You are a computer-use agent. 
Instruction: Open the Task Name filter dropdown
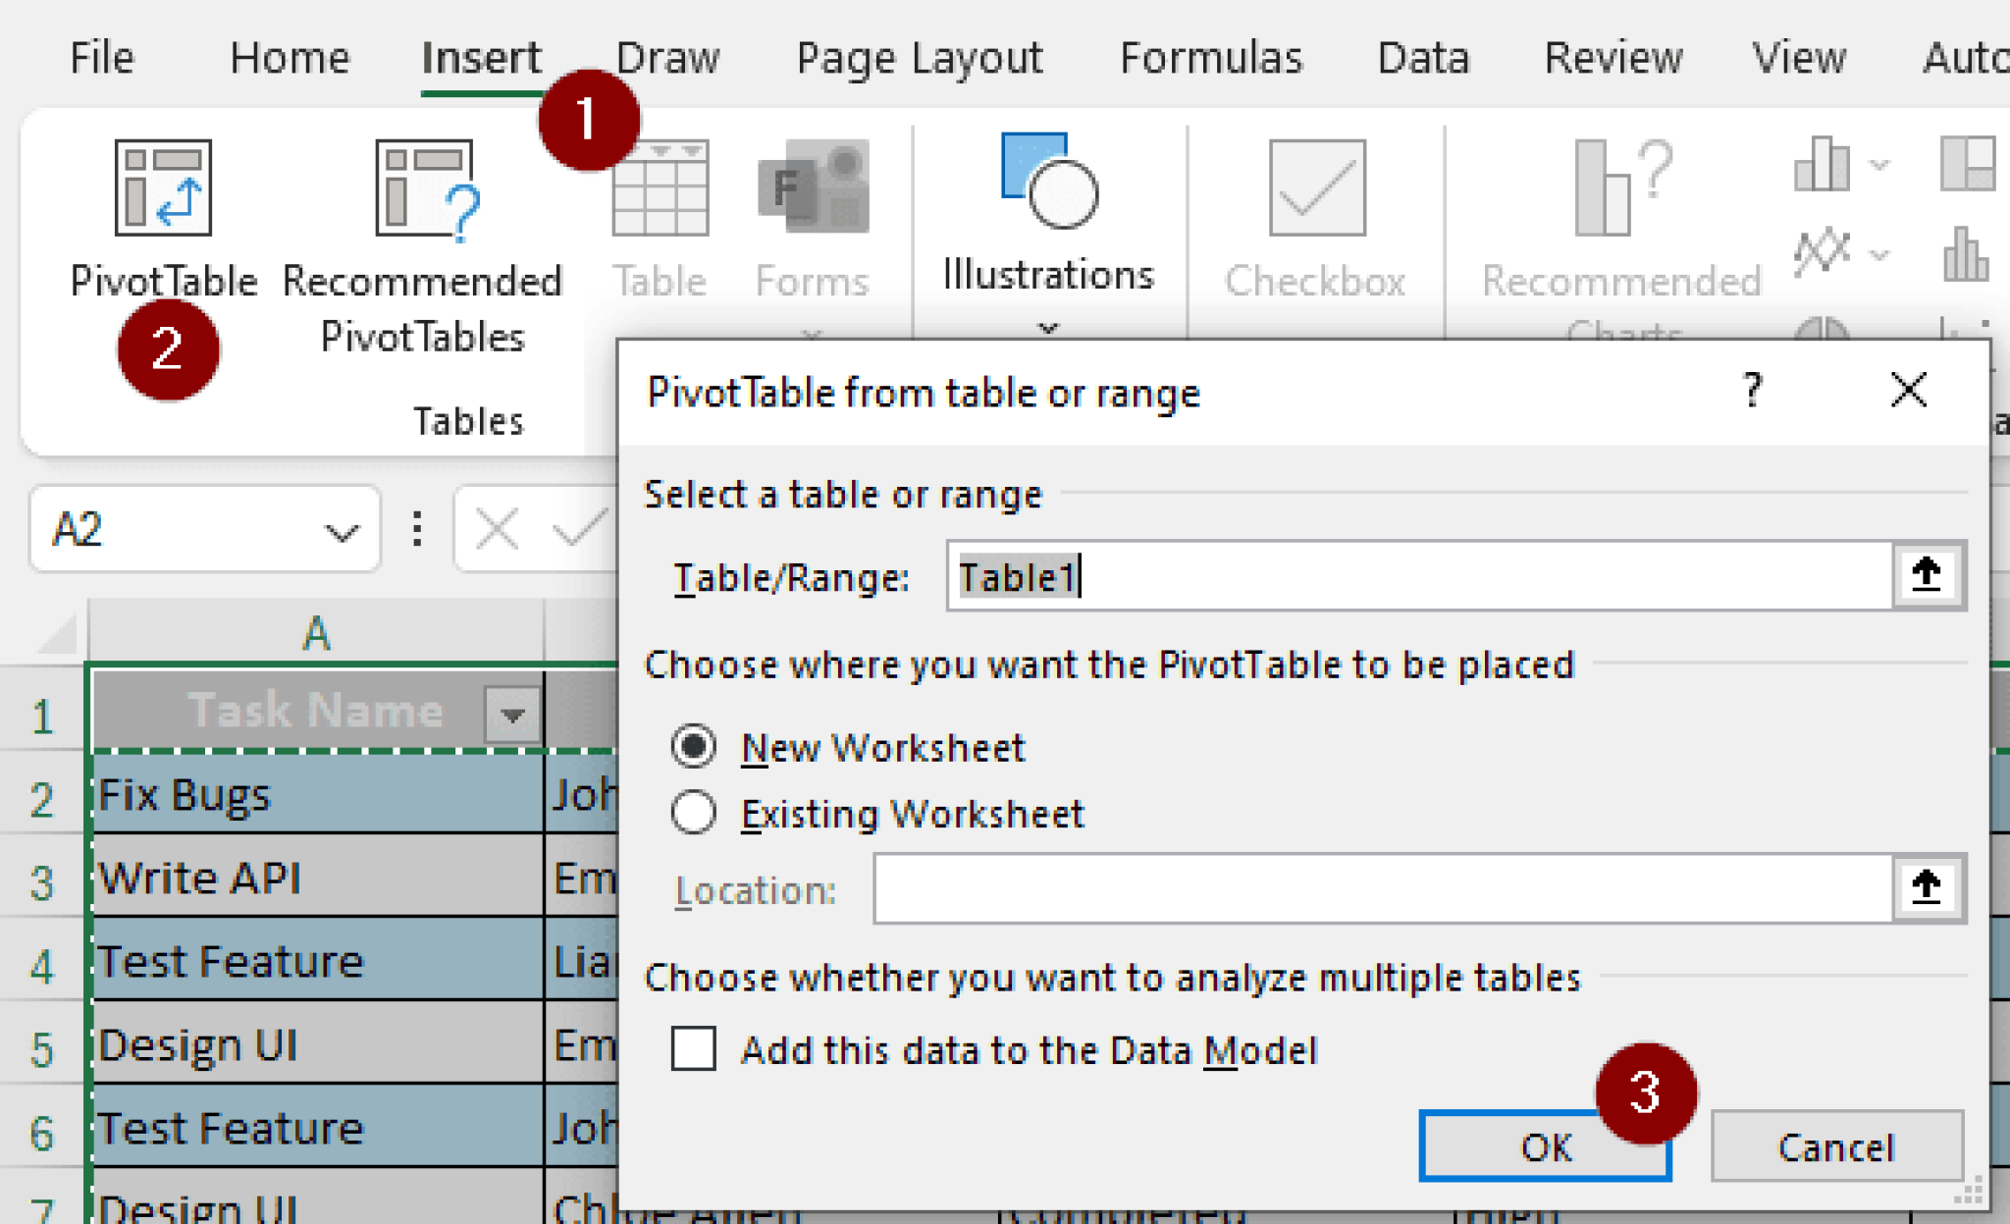pos(512,712)
